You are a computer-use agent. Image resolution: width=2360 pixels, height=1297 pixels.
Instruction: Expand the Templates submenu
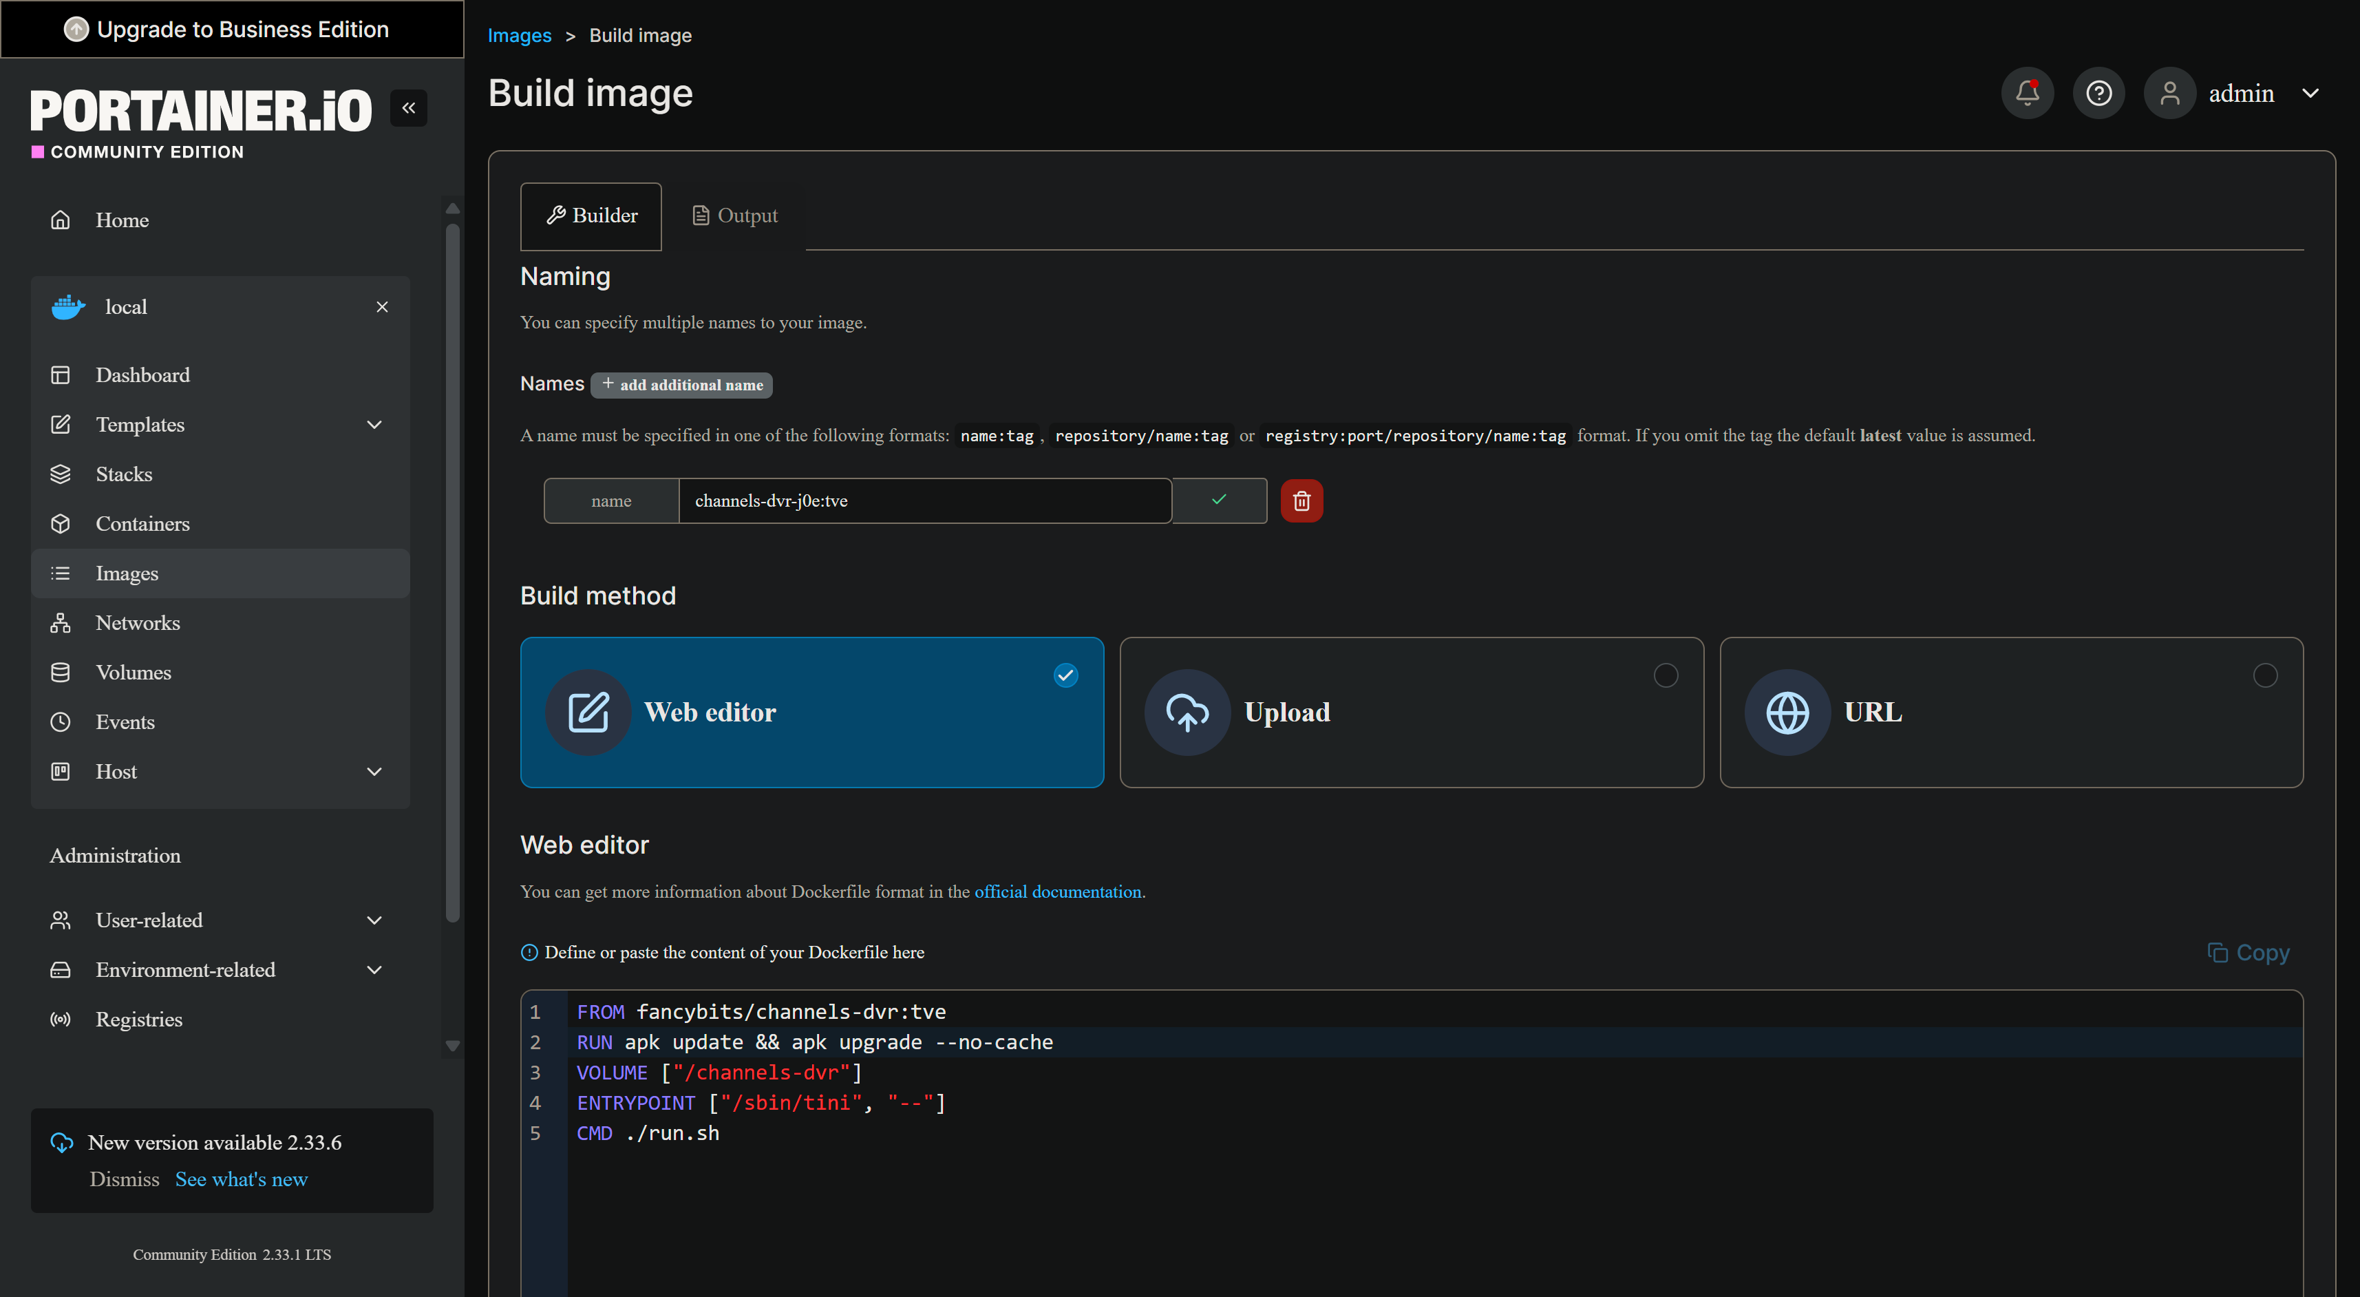point(374,424)
